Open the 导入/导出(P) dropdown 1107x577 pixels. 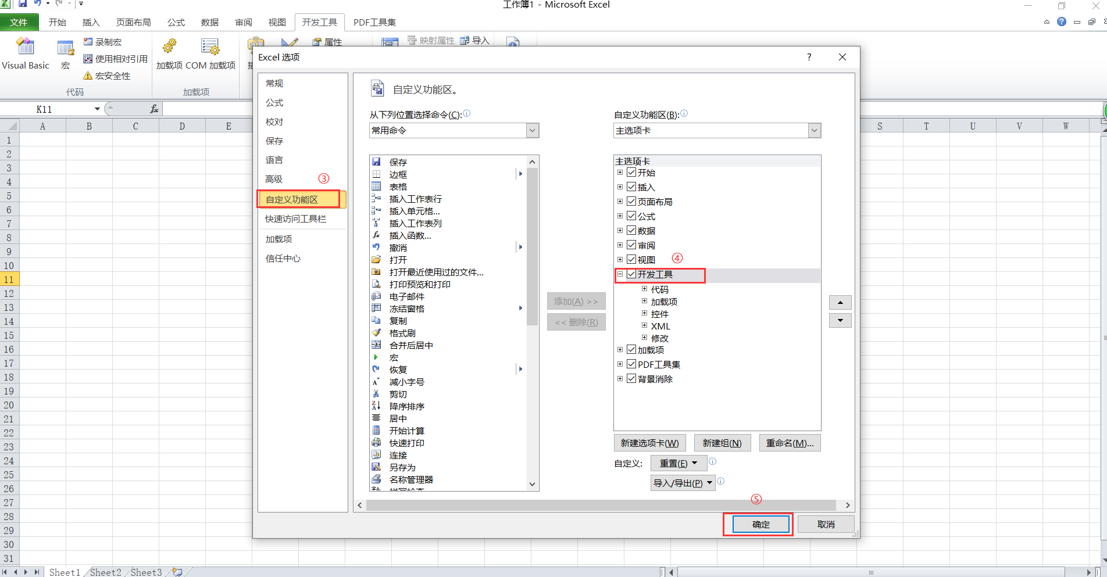tap(683, 483)
